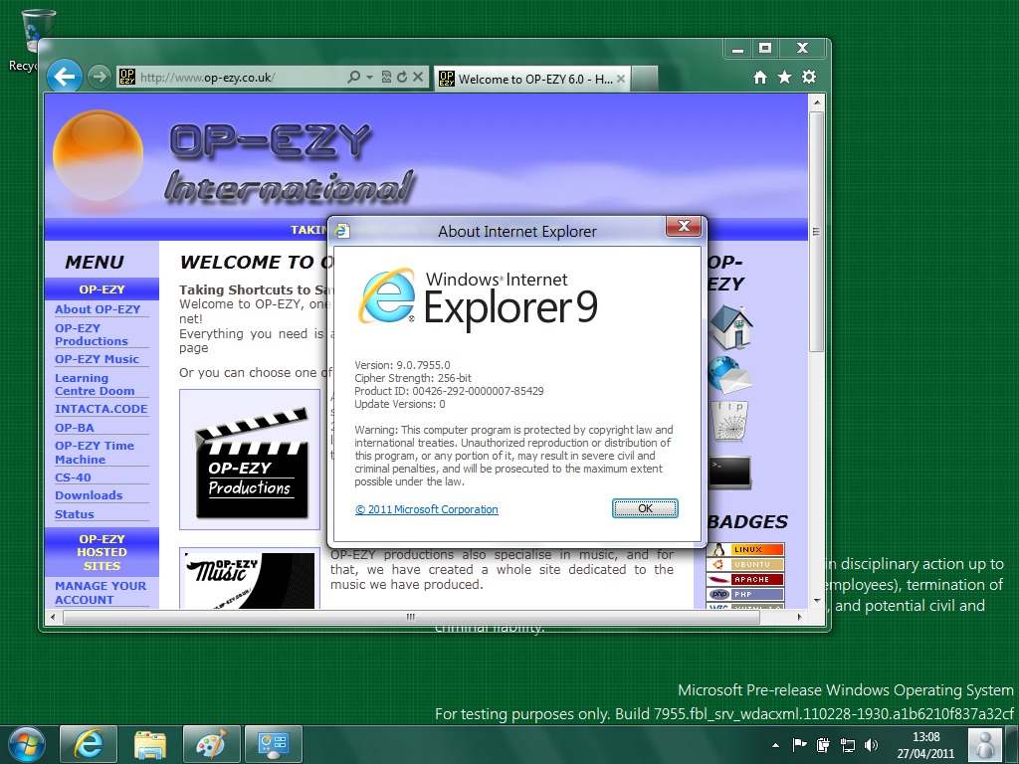Show hidden tray icons arrow
This screenshot has height=764, width=1019.
pos(775,745)
